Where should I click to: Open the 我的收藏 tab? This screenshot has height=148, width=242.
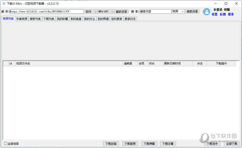tap(63, 19)
